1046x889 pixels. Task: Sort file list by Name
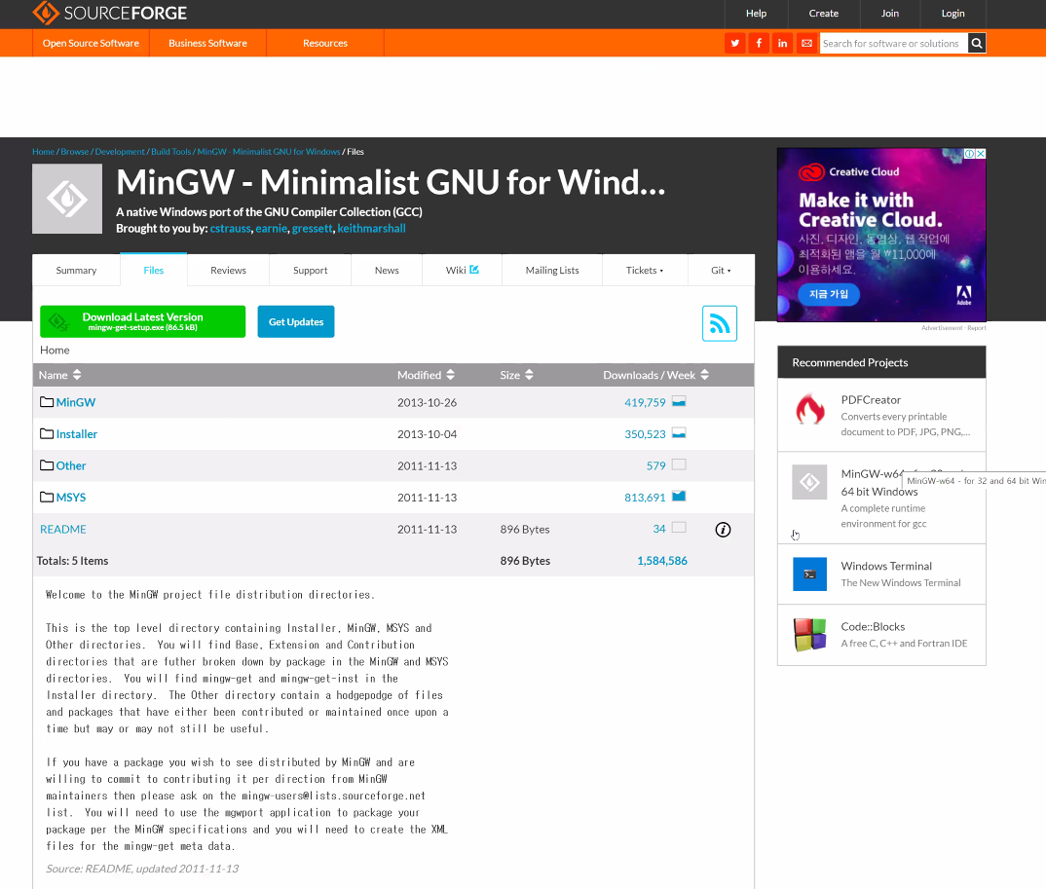point(60,376)
